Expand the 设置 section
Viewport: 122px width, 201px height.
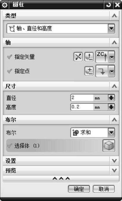[61, 161]
